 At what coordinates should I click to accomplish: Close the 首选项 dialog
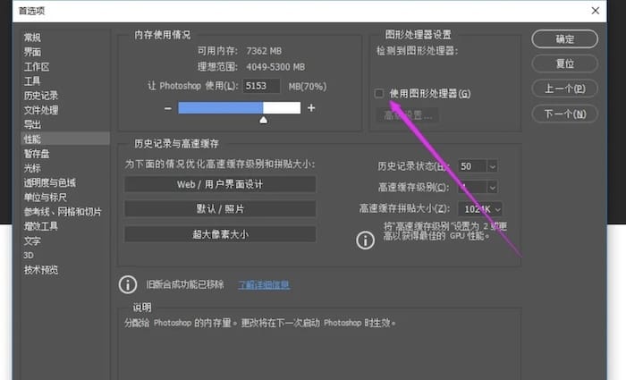pos(596,11)
